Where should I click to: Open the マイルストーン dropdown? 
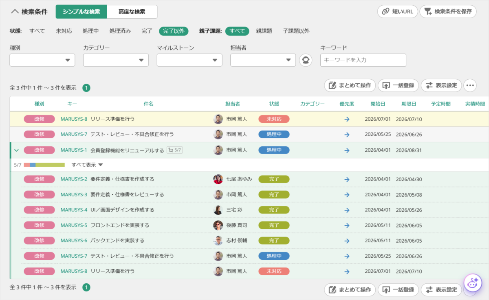pos(189,60)
